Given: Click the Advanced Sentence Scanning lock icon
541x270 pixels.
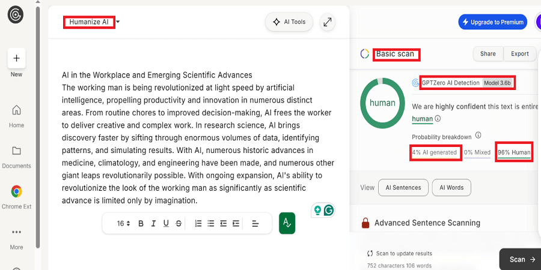Looking at the screenshot, I should [x=365, y=223].
